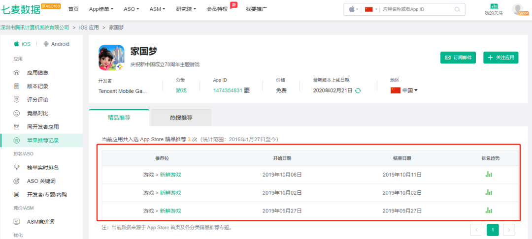Select page 1 in pagination

(493, 230)
